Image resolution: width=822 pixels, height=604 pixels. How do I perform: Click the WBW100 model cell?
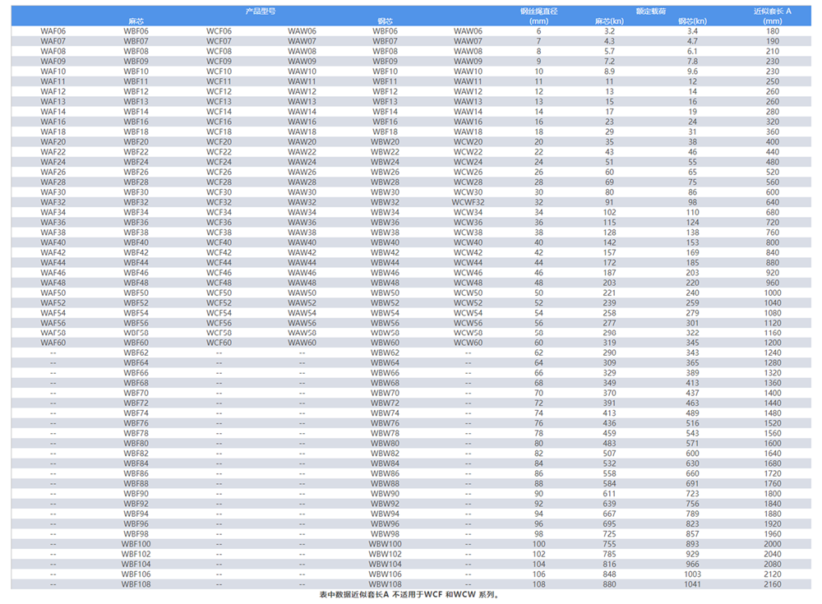pyautogui.click(x=385, y=544)
